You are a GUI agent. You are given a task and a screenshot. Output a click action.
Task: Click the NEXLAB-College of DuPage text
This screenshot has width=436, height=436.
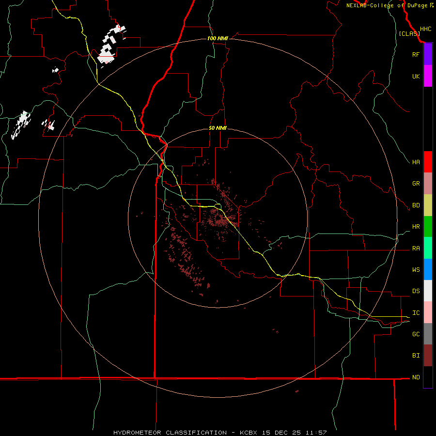388,5
